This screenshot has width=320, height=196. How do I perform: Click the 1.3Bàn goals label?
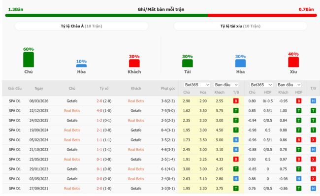(x=16, y=9)
